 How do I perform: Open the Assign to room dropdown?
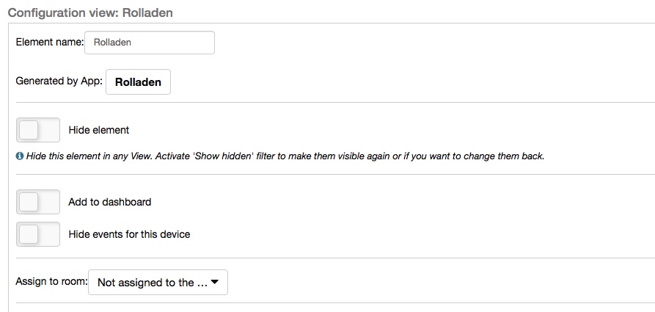point(158,283)
